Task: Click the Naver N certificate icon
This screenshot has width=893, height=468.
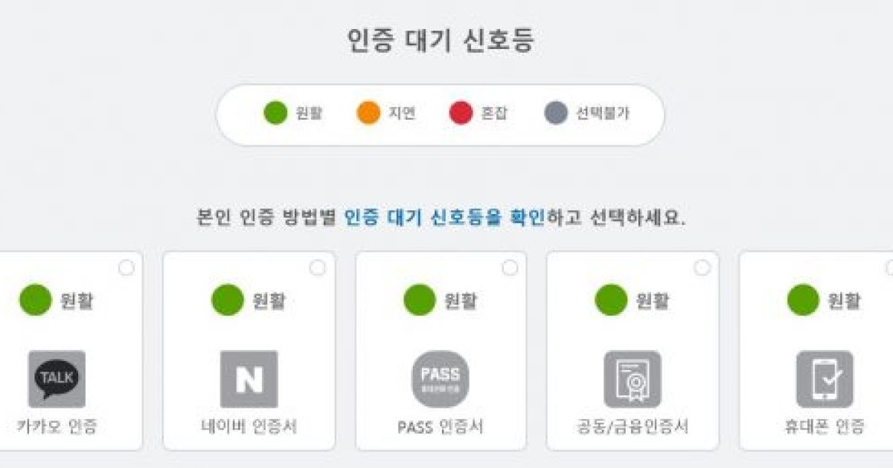Action: [249, 380]
